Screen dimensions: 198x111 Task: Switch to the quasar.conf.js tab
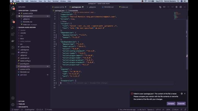(x=59, y=7)
